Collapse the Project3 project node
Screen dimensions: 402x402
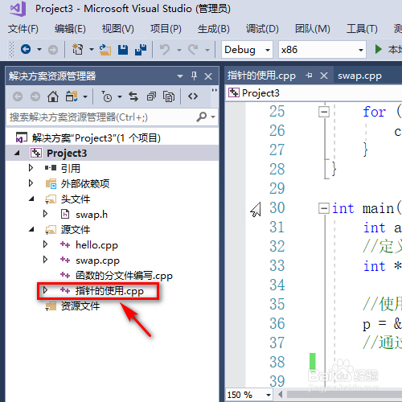[x=17, y=154]
